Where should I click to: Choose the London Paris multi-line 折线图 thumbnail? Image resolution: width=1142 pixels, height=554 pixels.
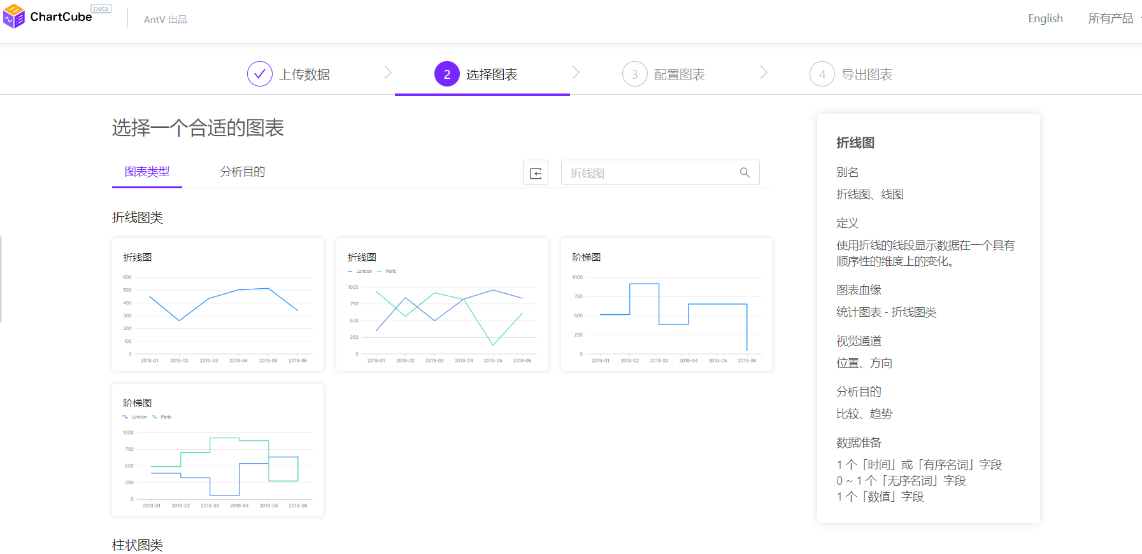pos(442,305)
